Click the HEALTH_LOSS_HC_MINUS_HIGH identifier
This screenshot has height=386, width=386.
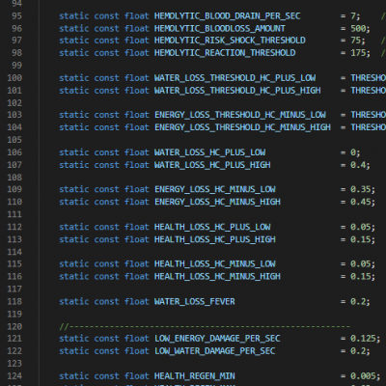coord(217,277)
